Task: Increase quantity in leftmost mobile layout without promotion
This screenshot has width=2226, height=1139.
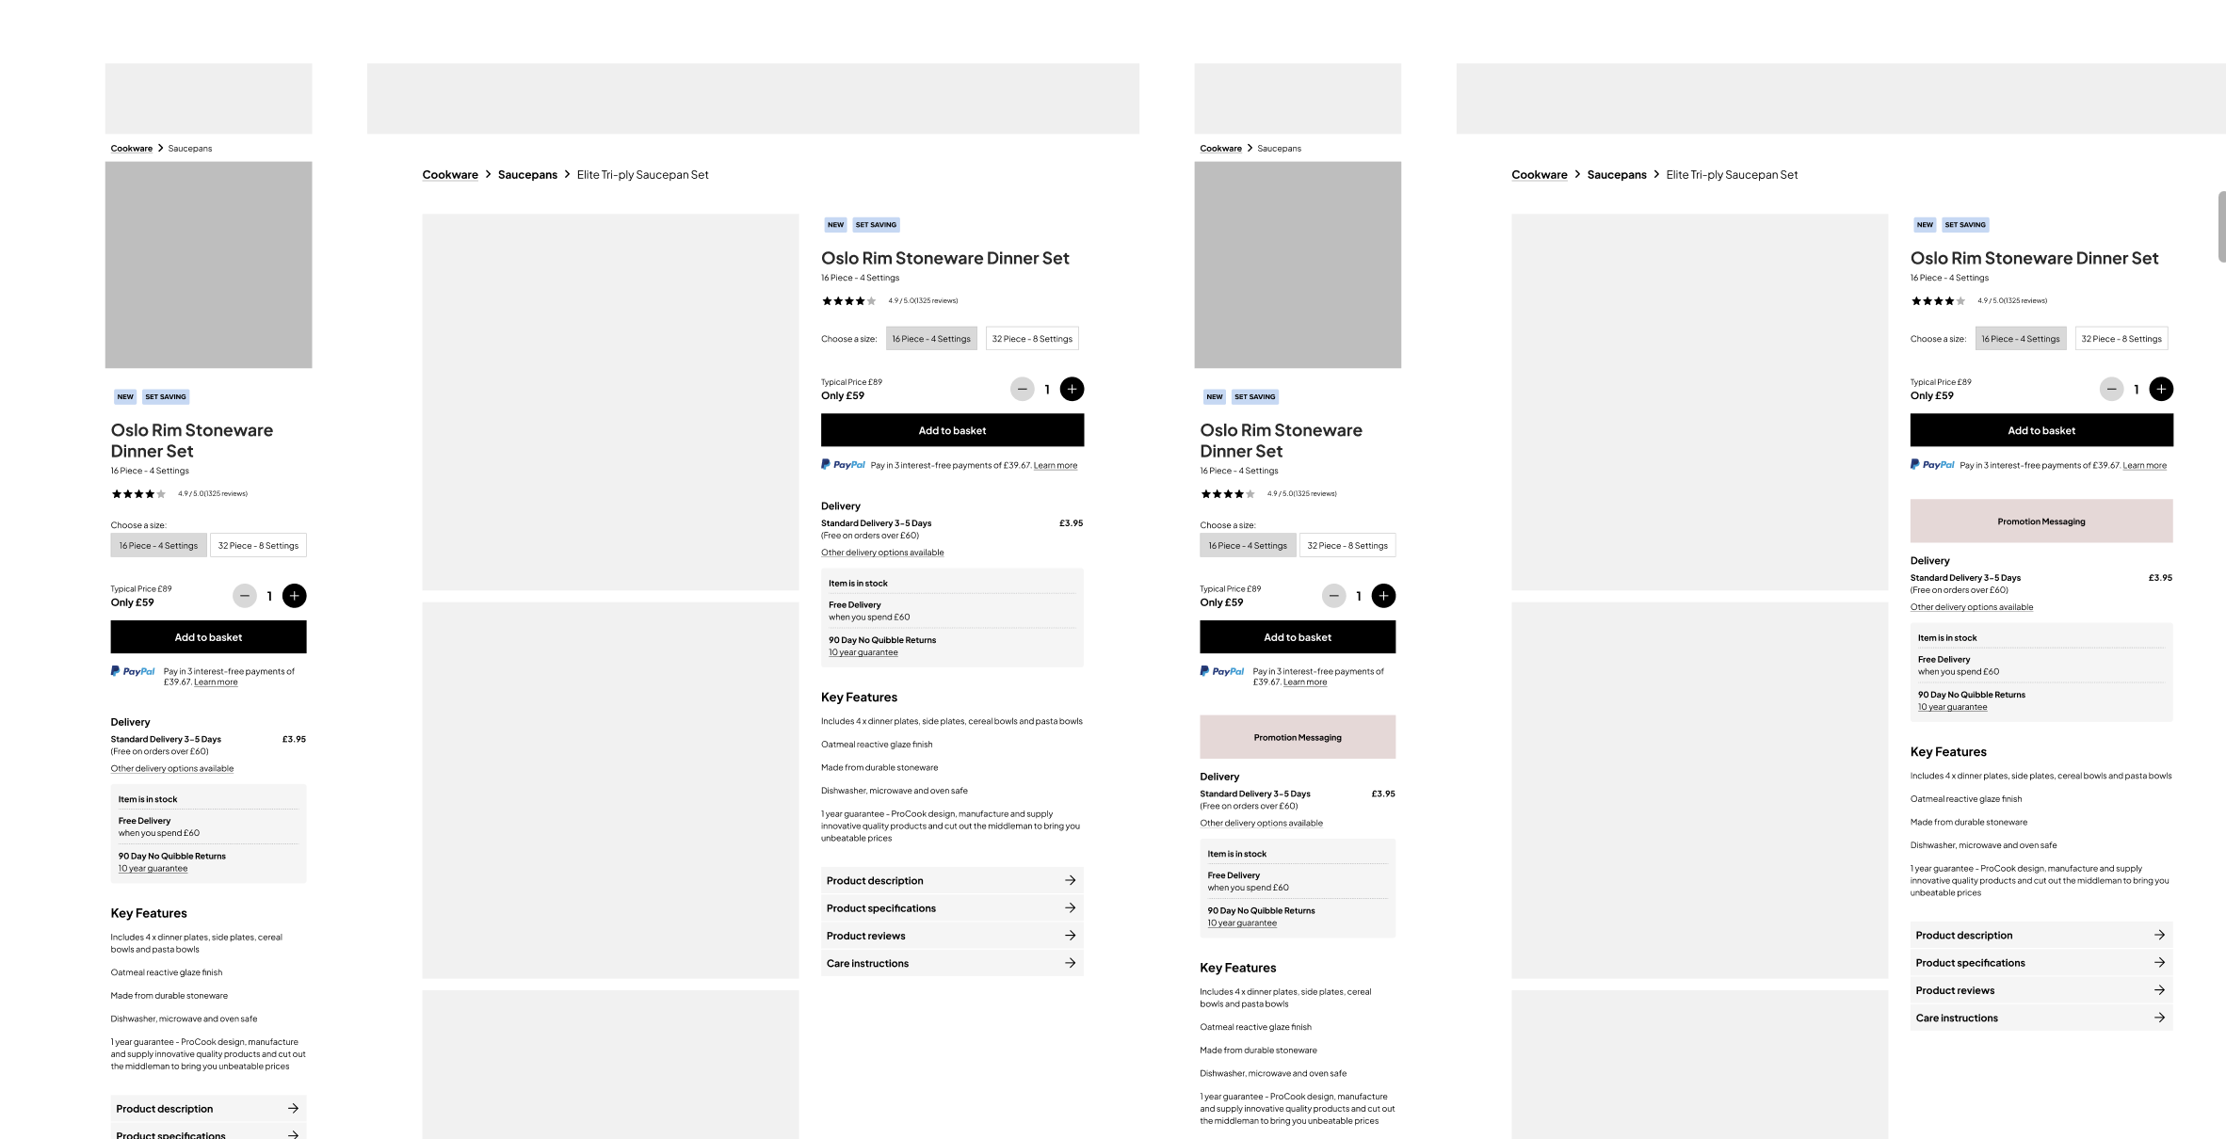Action: pyautogui.click(x=295, y=596)
